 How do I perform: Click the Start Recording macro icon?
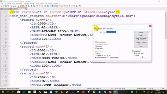click(x=67, y=6)
